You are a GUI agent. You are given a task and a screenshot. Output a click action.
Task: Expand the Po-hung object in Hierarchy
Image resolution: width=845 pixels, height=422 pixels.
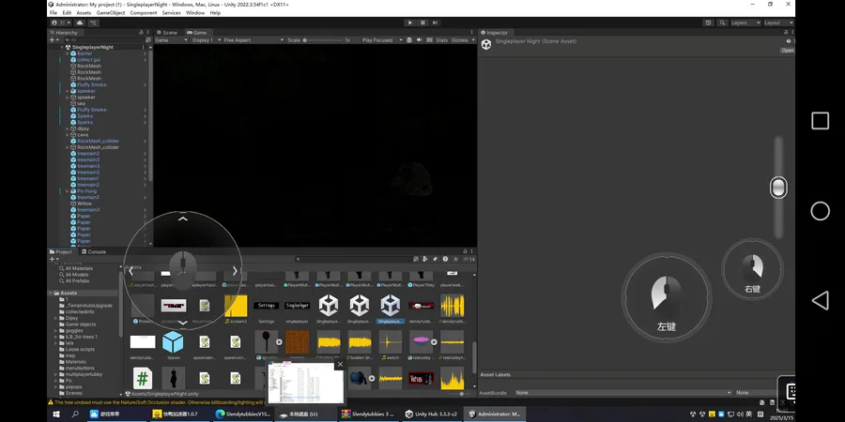68,191
